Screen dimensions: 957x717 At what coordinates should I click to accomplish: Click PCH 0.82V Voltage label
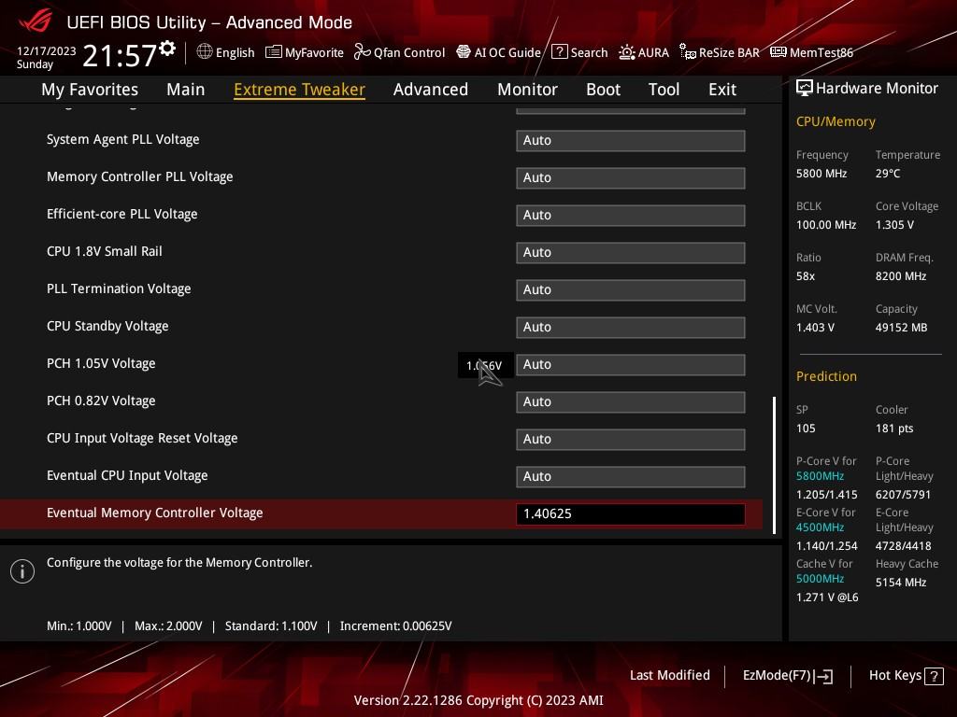click(x=101, y=401)
